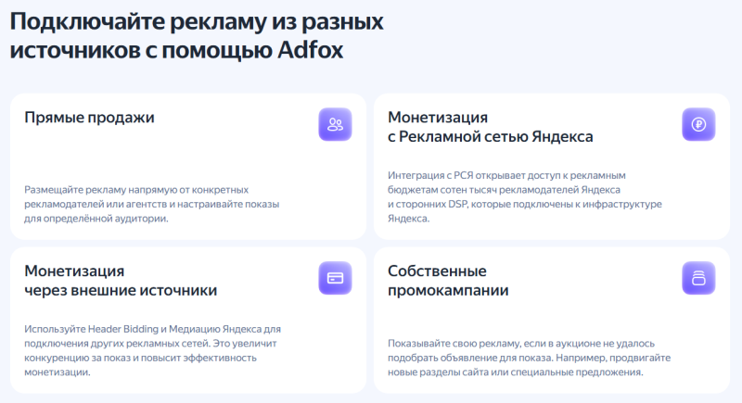Open the Собственные промокампании title
Viewport: 742px width, 403px height.
[448, 280]
